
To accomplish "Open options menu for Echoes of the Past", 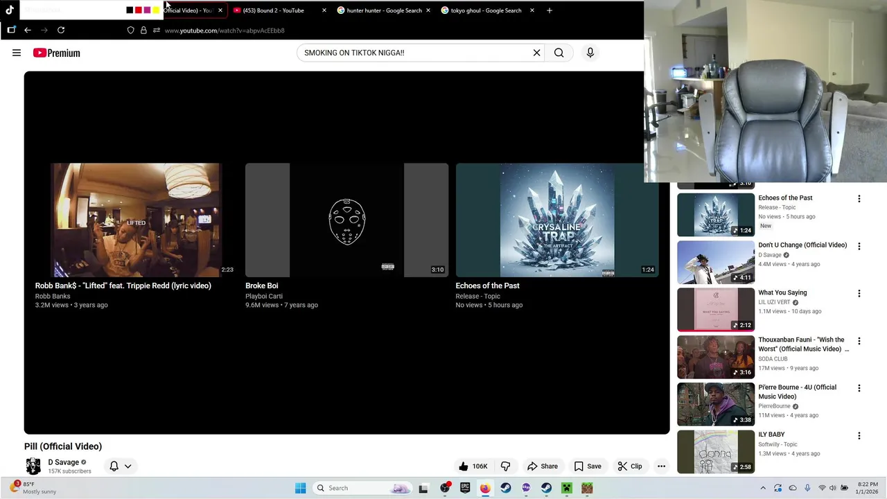I will 859,199.
